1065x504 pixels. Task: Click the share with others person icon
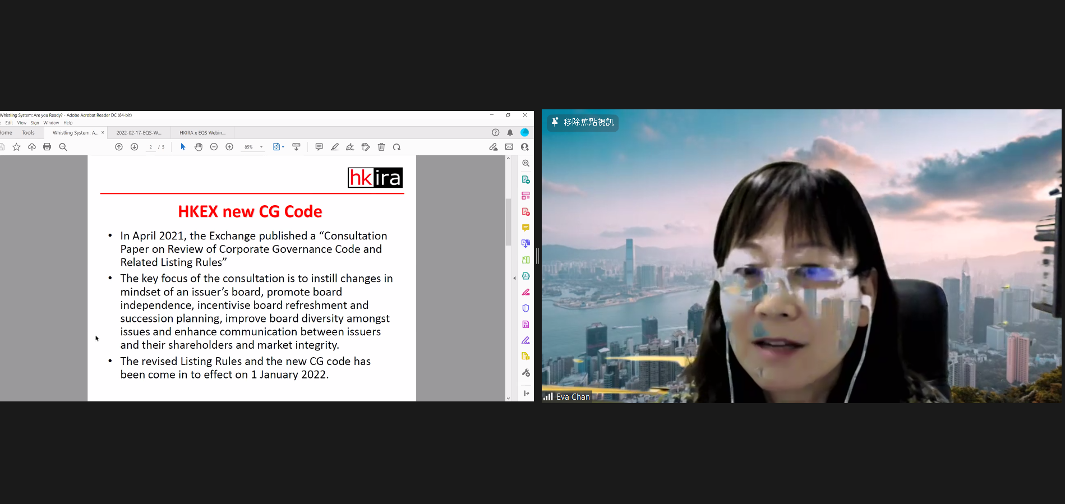(x=525, y=147)
